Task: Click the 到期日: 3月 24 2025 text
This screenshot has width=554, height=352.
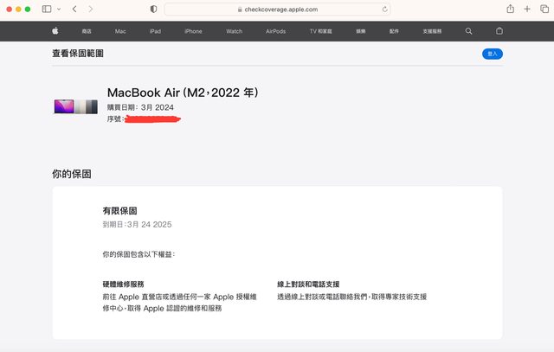Action: [x=137, y=225]
